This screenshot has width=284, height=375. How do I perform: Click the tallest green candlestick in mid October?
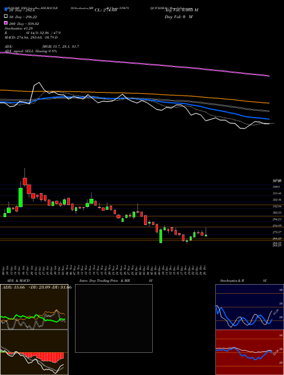pos(20,197)
